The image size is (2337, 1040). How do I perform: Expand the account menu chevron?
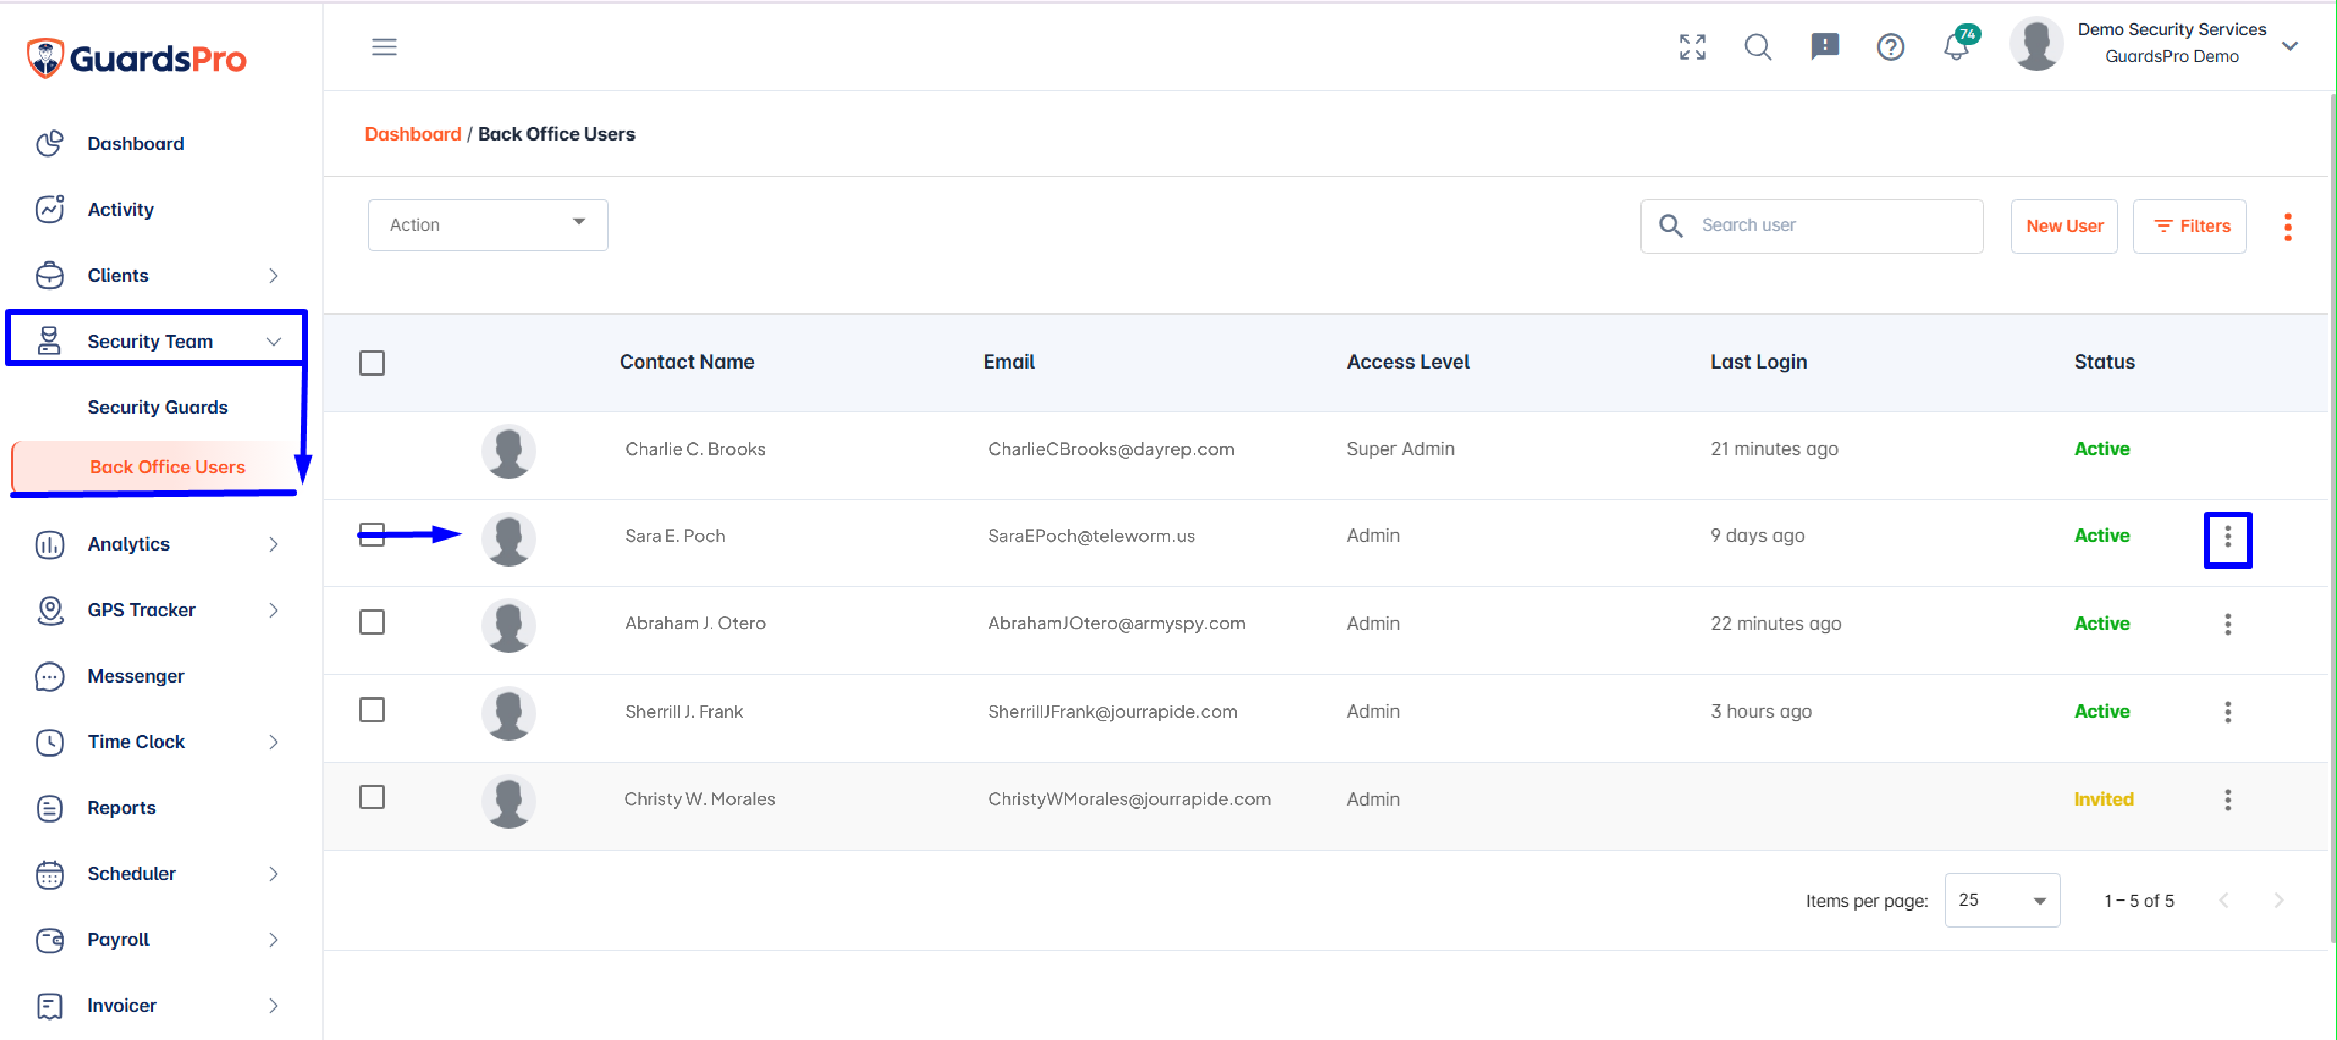pyautogui.click(x=2289, y=45)
